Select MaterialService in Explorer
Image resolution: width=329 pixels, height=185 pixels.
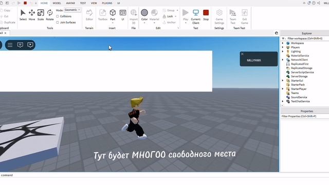click(300, 55)
